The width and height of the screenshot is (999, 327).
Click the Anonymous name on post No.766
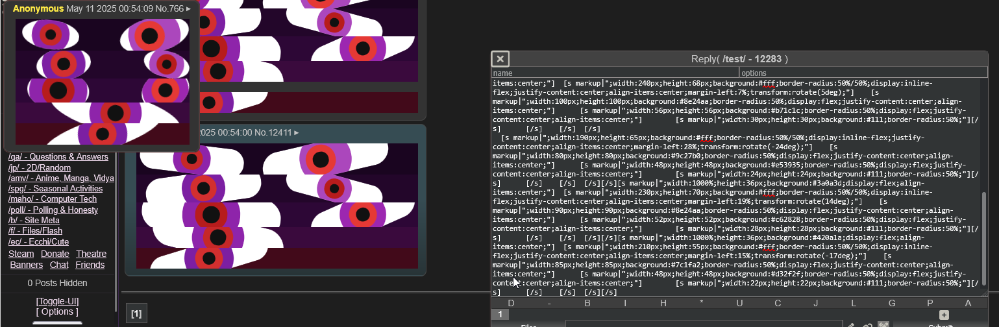point(38,8)
